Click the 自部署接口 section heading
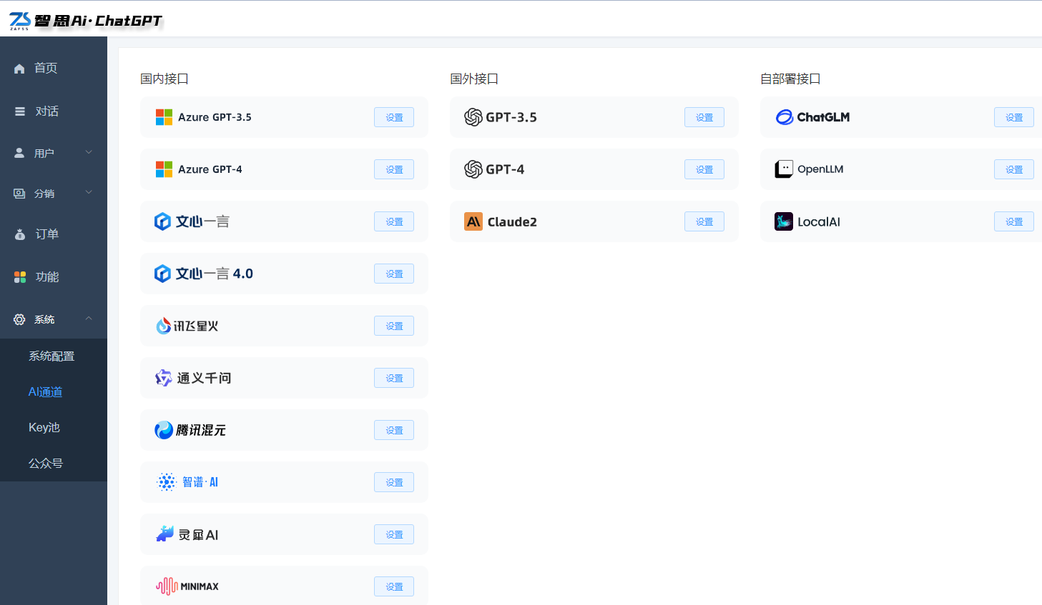 pos(790,79)
